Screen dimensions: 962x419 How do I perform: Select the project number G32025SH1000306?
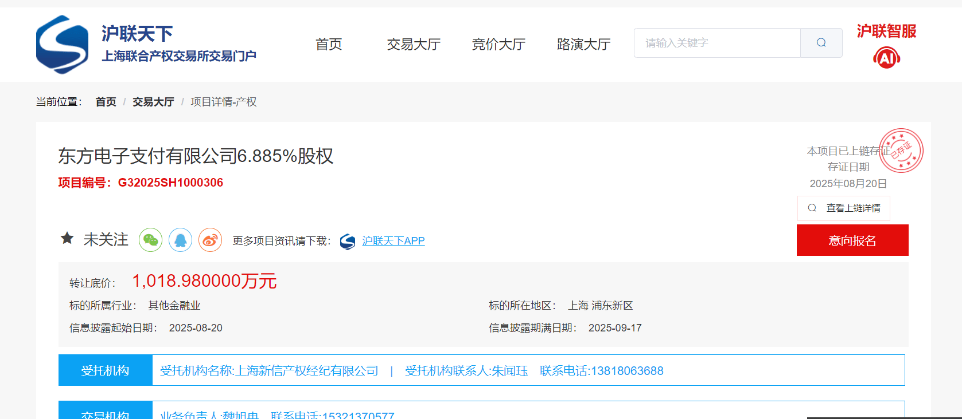pos(170,183)
